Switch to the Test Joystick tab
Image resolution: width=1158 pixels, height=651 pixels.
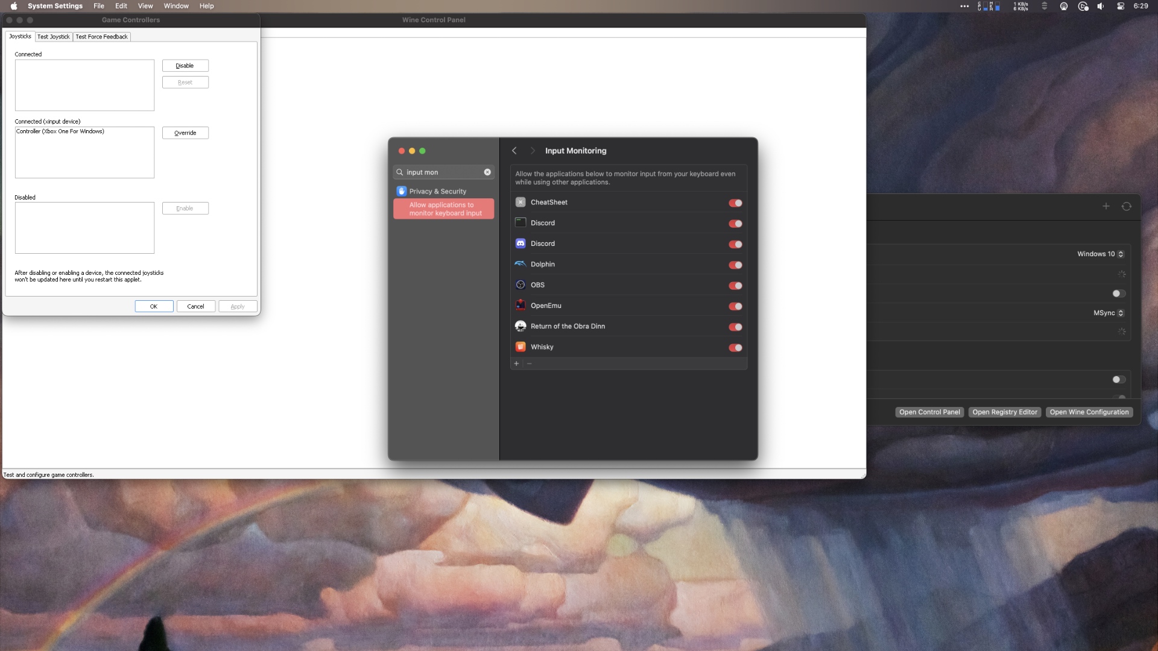point(54,36)
